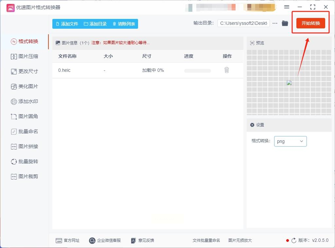
Task: Start conversion with 开始转换 button
Action: click(x=311, y=23)
